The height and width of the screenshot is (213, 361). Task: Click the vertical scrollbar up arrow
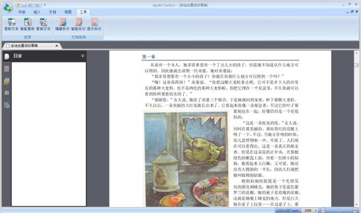[357, 53]
